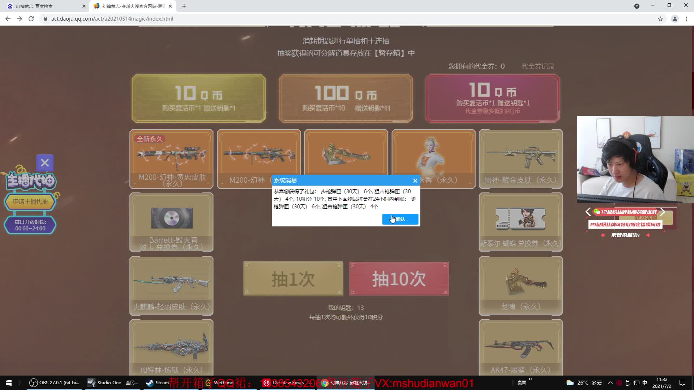This screenshot has width=694, height=390.
Task: Click 申请主播代抽 button
Action: point(30,202)
